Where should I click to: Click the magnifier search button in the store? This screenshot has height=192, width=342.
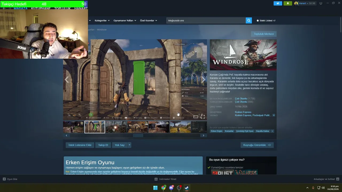249,21
